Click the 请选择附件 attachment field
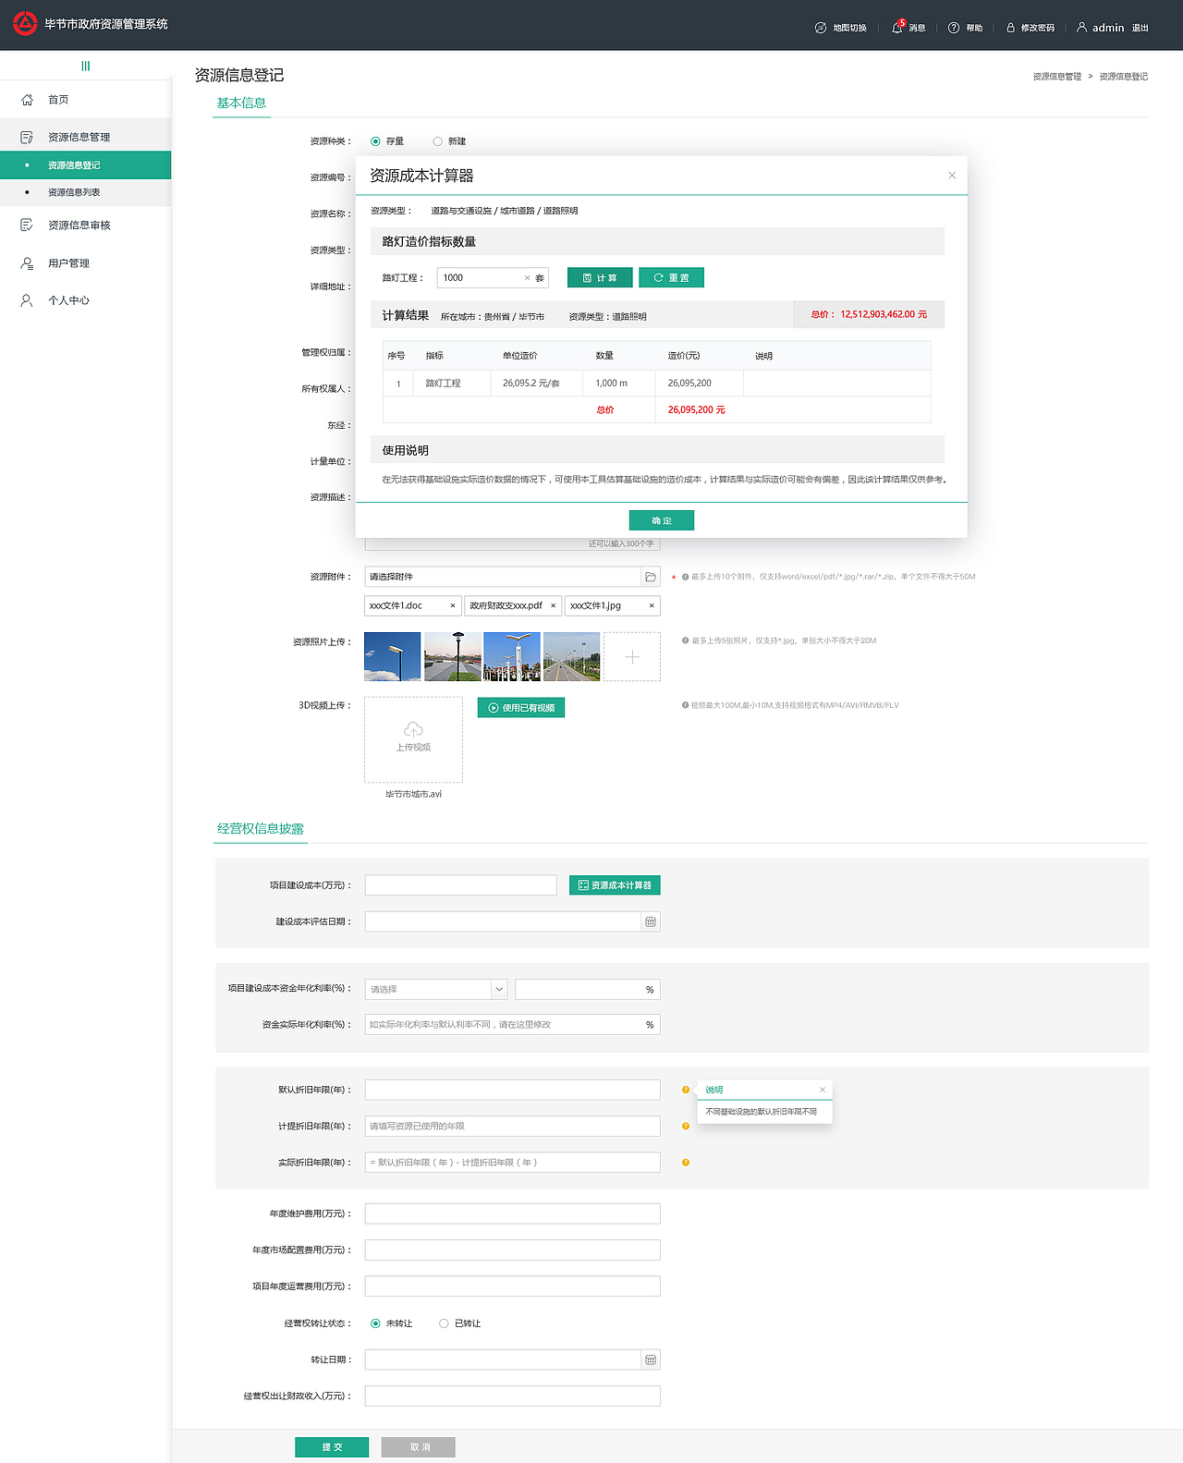Screen dimensions: 1183x1463 (x=503, y=577)
